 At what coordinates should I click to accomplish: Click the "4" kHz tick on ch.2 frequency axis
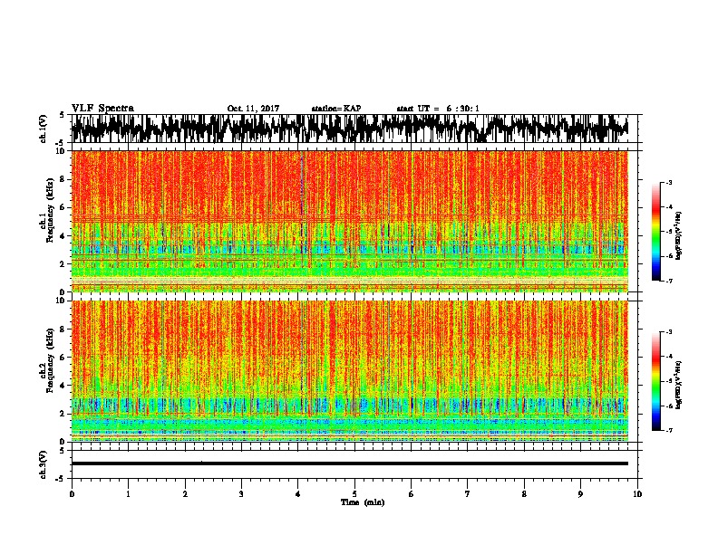63,386
